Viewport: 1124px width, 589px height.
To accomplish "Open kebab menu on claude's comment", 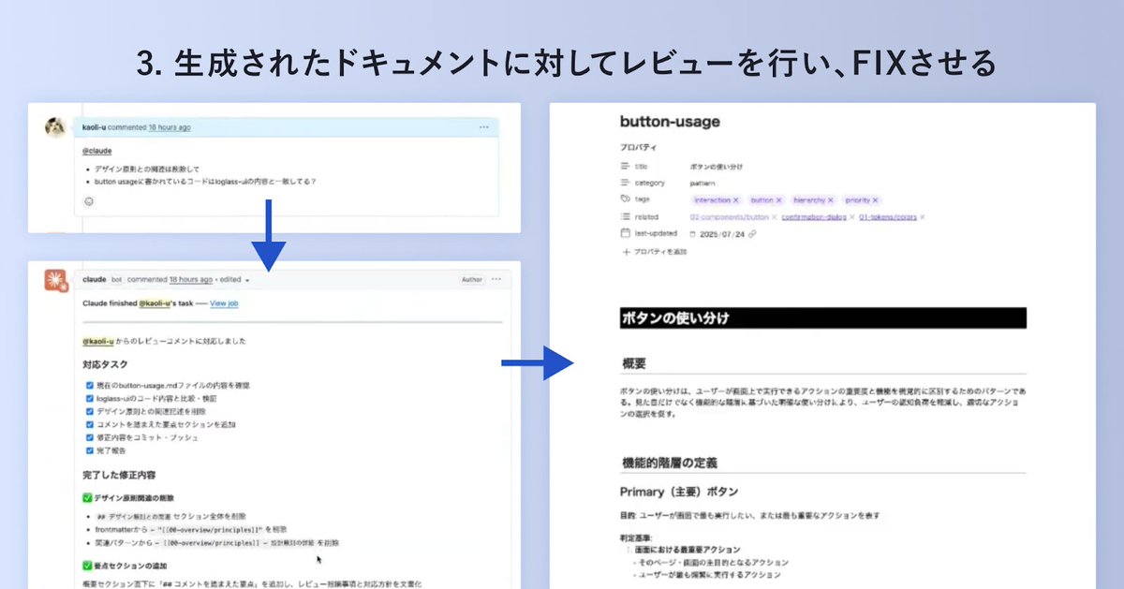I will coord(495,279).
